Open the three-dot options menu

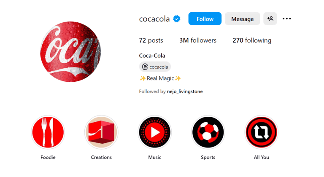click(x=287, y=19)
